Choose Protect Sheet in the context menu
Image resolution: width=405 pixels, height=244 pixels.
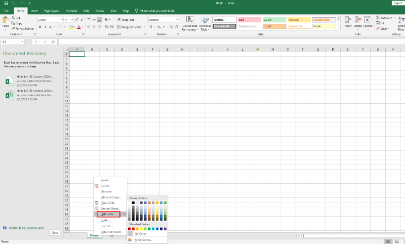click(x=110, y=209)
